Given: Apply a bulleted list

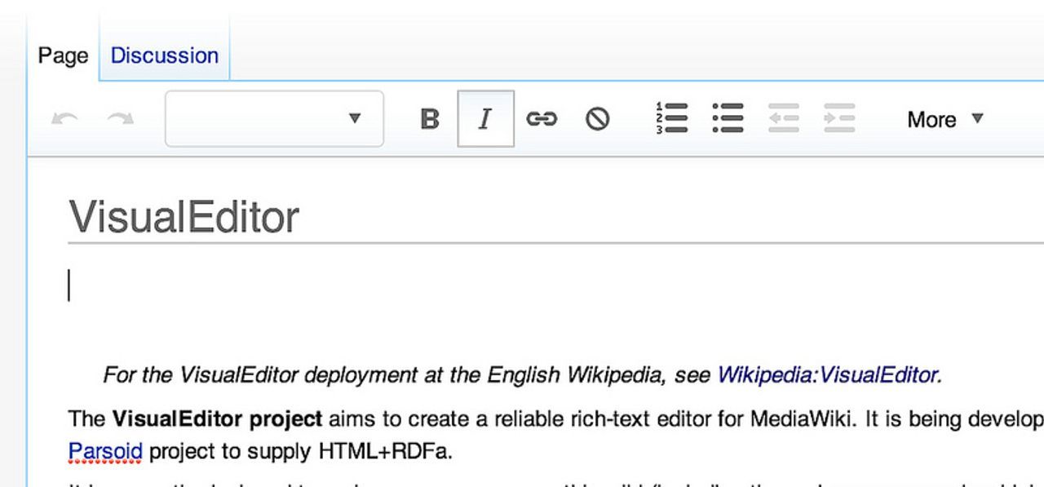Looking at the screenshot, I should pyautogui.click(x=728, y=118).
